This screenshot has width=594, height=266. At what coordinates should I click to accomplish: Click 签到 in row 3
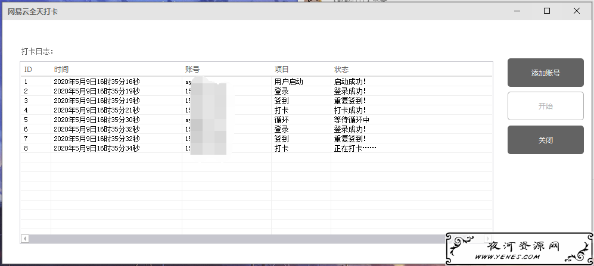(281, 101)
